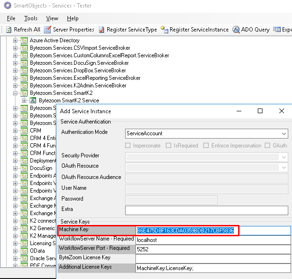Expand the K2 connect tree node
This screenshot has width=292, height=279.
point(15,221)
